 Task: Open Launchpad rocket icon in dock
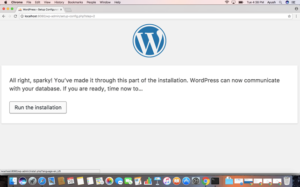(32, 181)
